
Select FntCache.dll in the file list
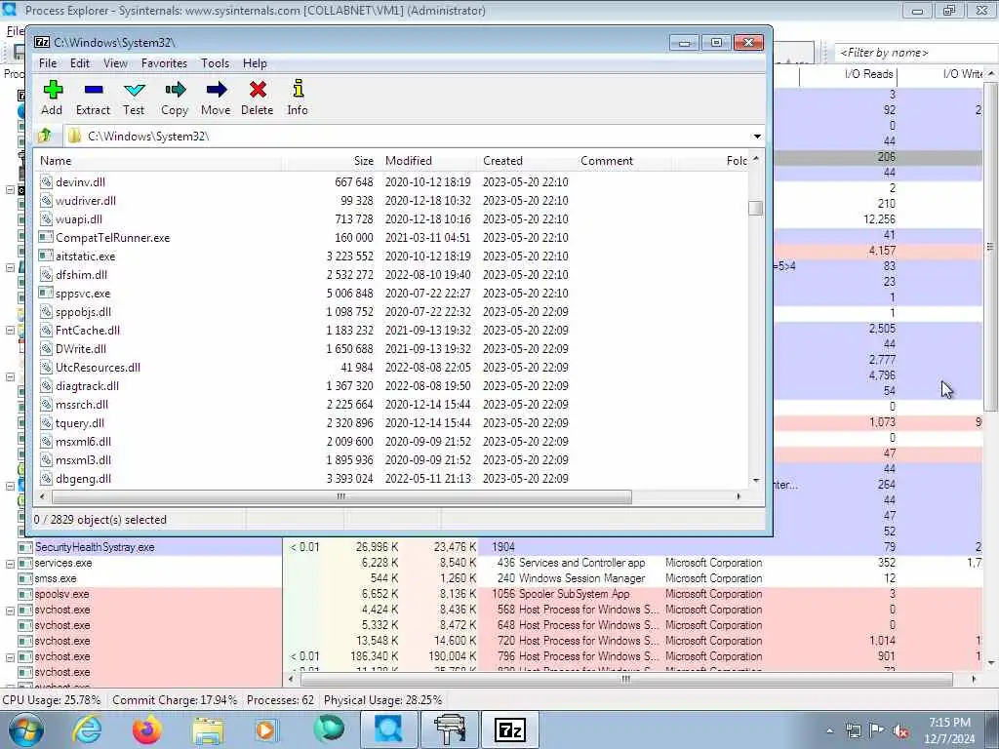pos(88,330)
